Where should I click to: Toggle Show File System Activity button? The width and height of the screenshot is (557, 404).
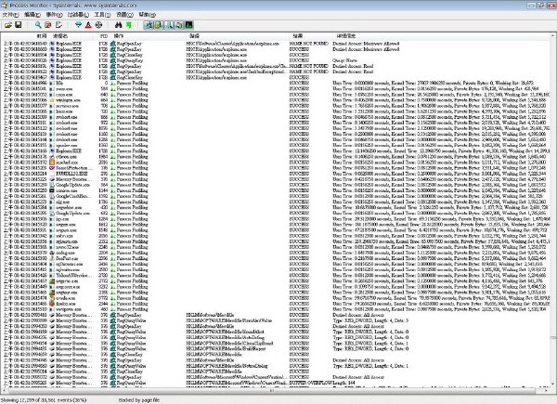(159, 25)
